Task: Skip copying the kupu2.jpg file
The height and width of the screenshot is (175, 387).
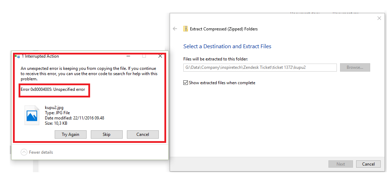Action: (x=107, y=134)
